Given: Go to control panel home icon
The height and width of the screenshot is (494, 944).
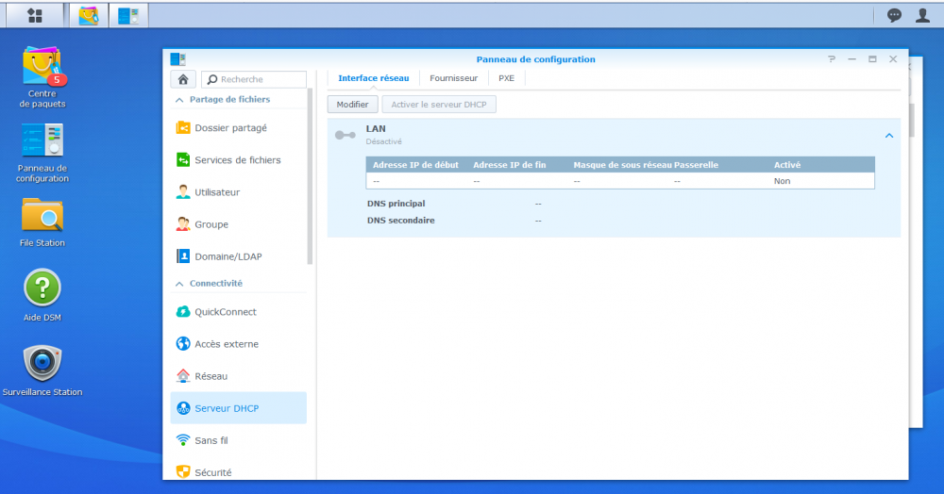Looking at the screenshot, I should click(x=183, y=79).
